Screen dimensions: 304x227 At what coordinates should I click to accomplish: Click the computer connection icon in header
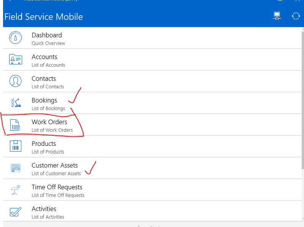(x=277, y=16)
